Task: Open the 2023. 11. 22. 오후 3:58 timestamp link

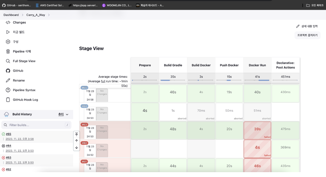Action: tap(20, 139)
